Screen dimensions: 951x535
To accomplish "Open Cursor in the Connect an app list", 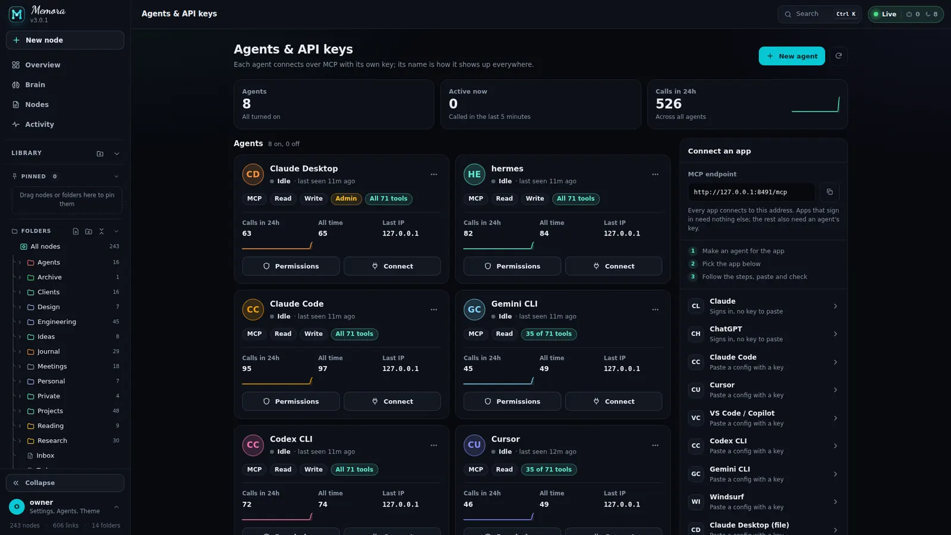I will tap(764, 390).
